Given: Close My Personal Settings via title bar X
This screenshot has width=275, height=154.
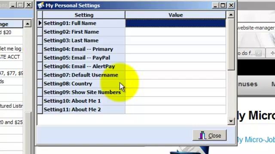Looking at the screenshot, I should 231,6.
